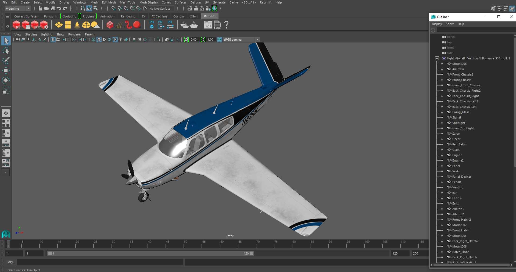Toggle snap to curves magnet icon
The image size is (516, 272).
[x=120, y=9]
